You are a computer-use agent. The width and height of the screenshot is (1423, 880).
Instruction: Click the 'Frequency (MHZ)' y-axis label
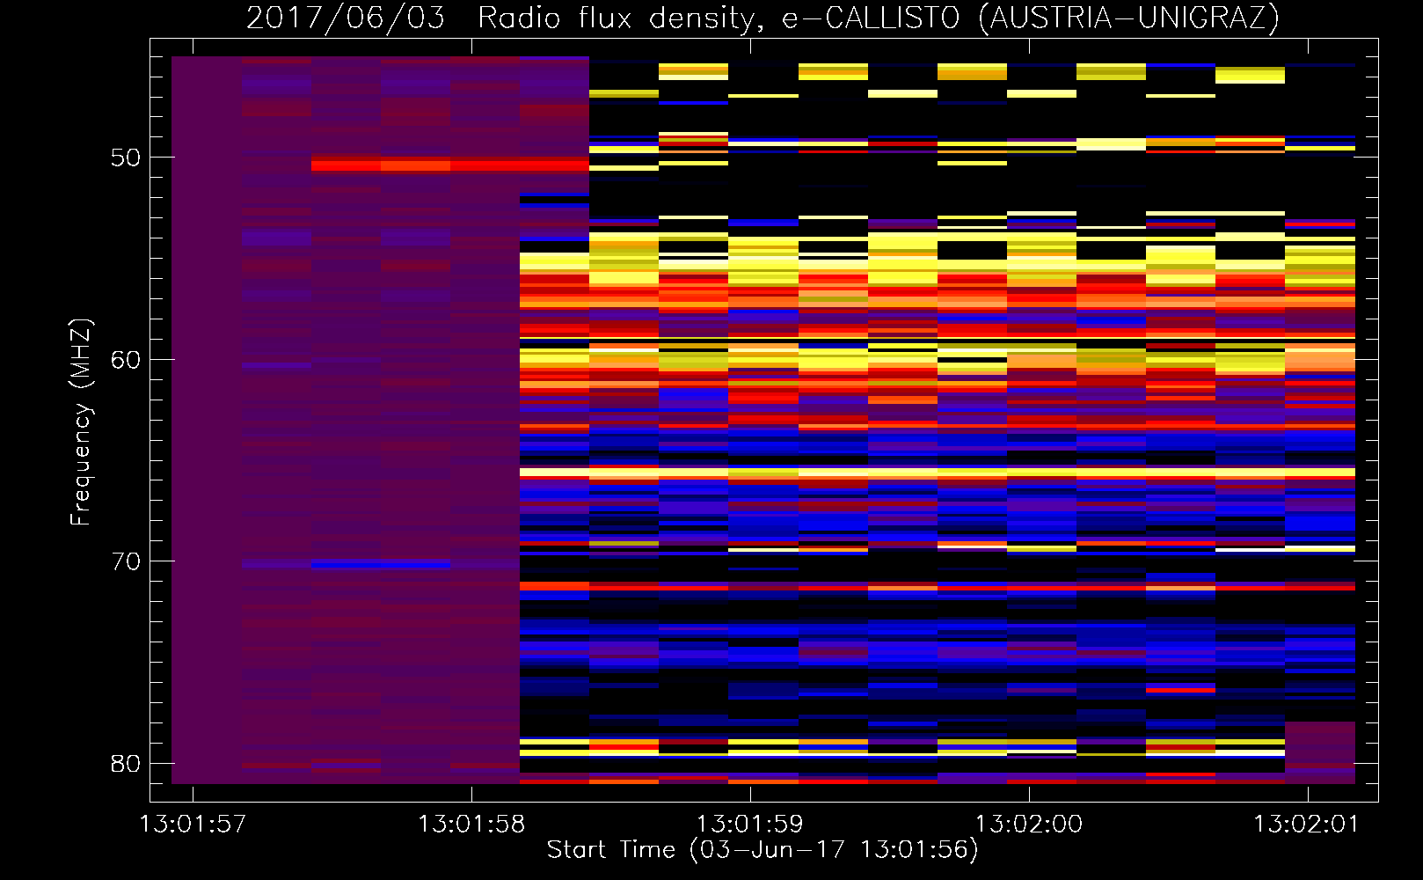point(81,422)
